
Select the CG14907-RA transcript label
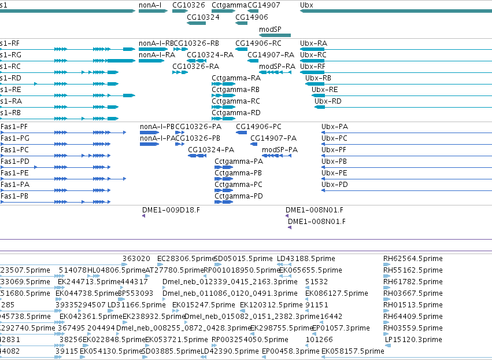(271, 54)
